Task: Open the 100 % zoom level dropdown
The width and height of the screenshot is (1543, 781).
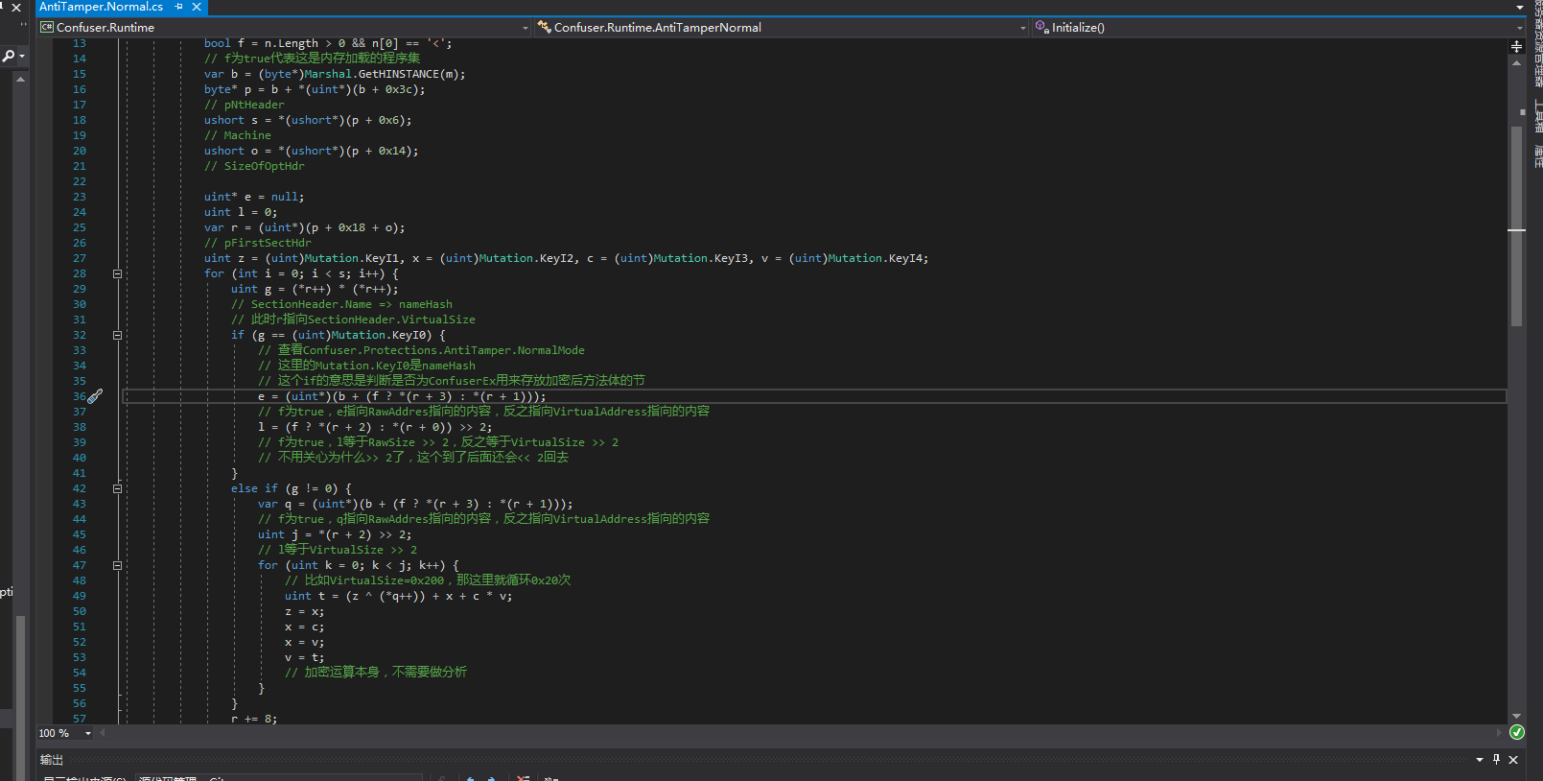Action: [x=88, y=733]
